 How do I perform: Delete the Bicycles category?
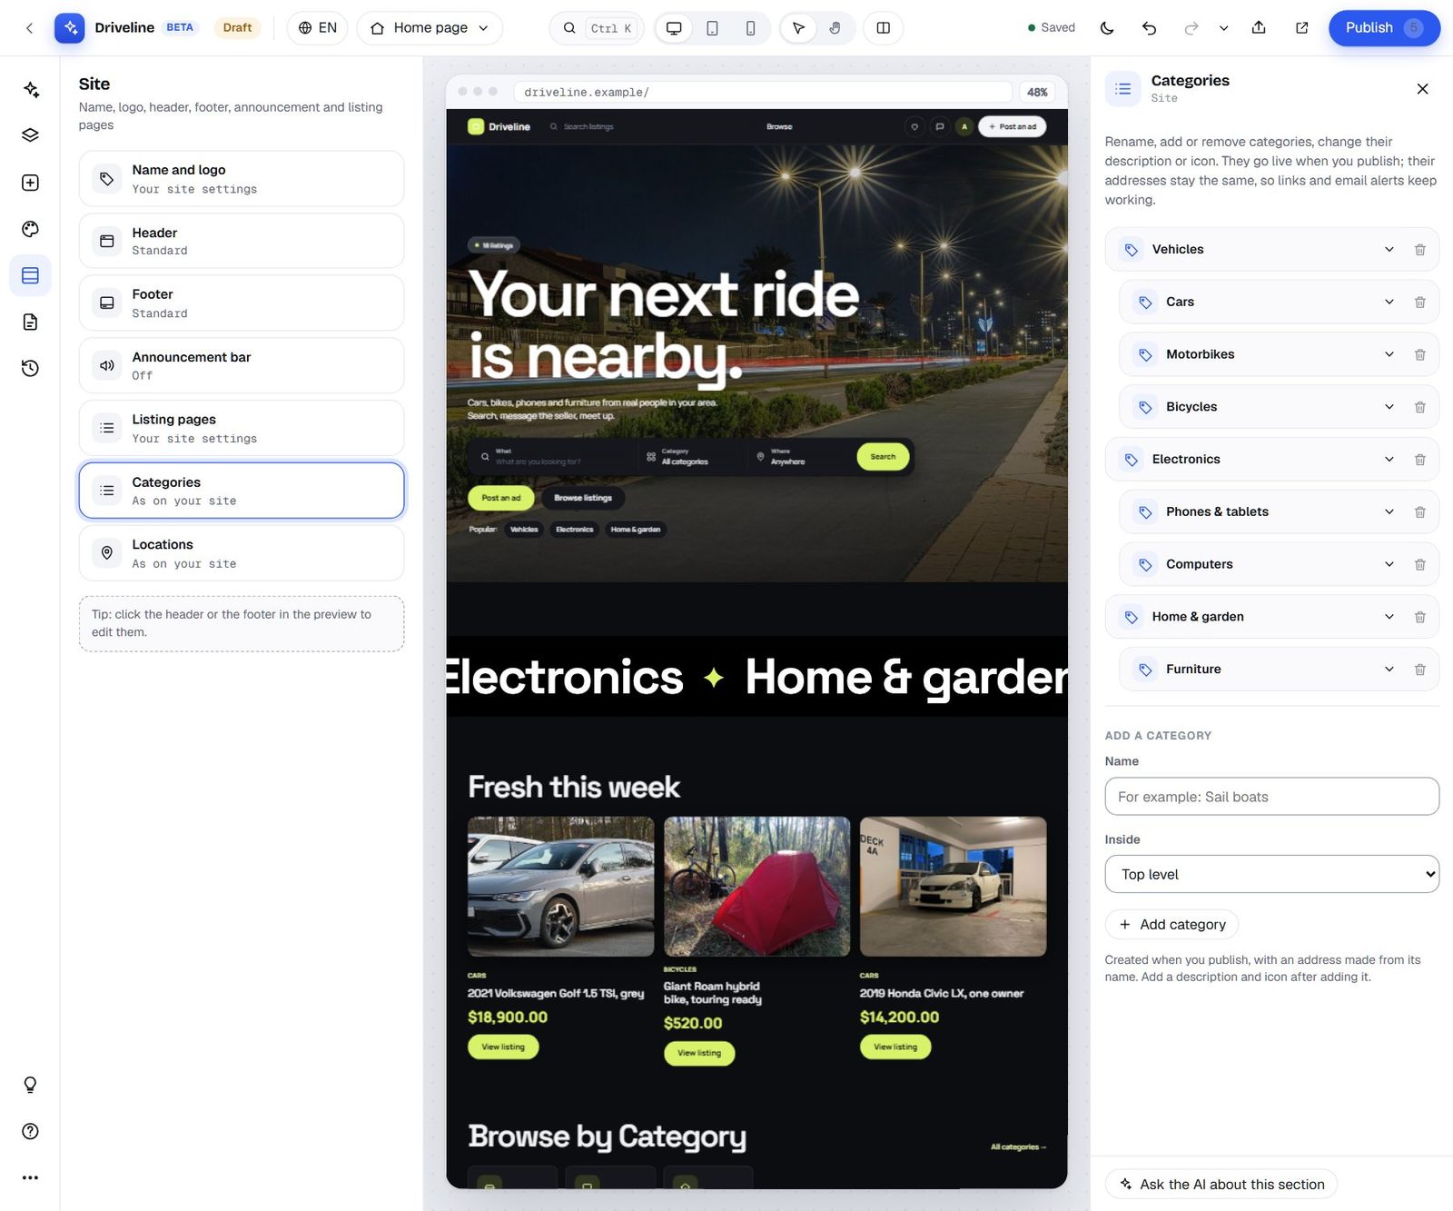coord(1419,407)
